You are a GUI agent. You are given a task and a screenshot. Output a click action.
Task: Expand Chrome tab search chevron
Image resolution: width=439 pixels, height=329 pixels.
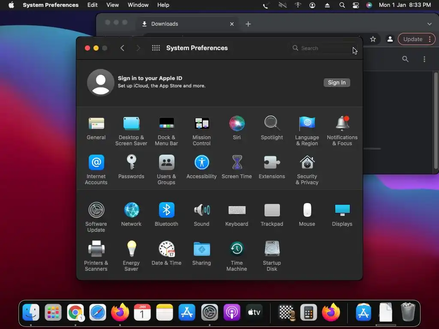[430, 24]
